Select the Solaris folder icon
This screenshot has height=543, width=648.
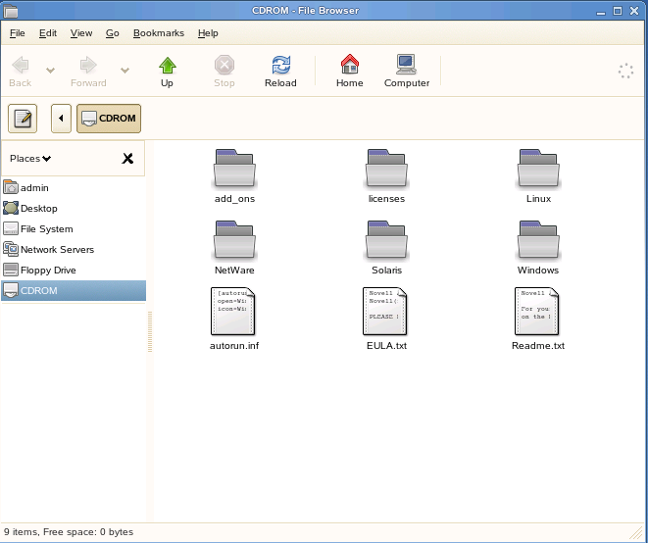[x=386, y=240]
